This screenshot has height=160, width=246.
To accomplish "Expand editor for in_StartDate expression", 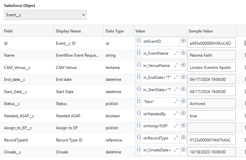I will point(176,89).
